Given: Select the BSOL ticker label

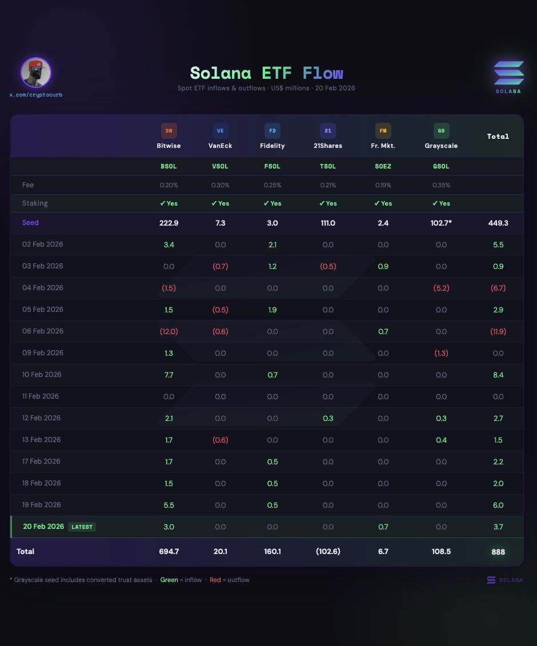Looking at the screenshot, I should click(x=168, y=167).
